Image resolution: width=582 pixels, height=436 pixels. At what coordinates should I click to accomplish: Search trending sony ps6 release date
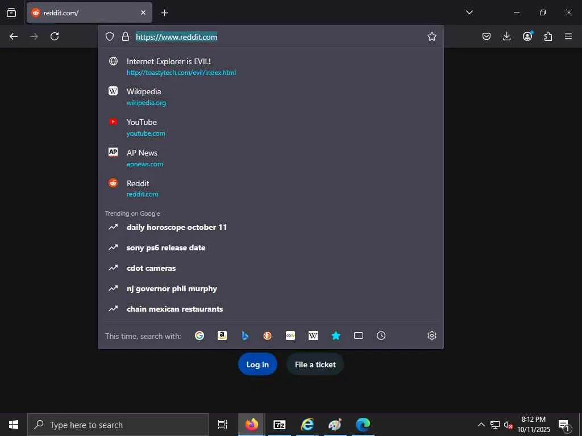pyautogui.click(x=271, y=248)
